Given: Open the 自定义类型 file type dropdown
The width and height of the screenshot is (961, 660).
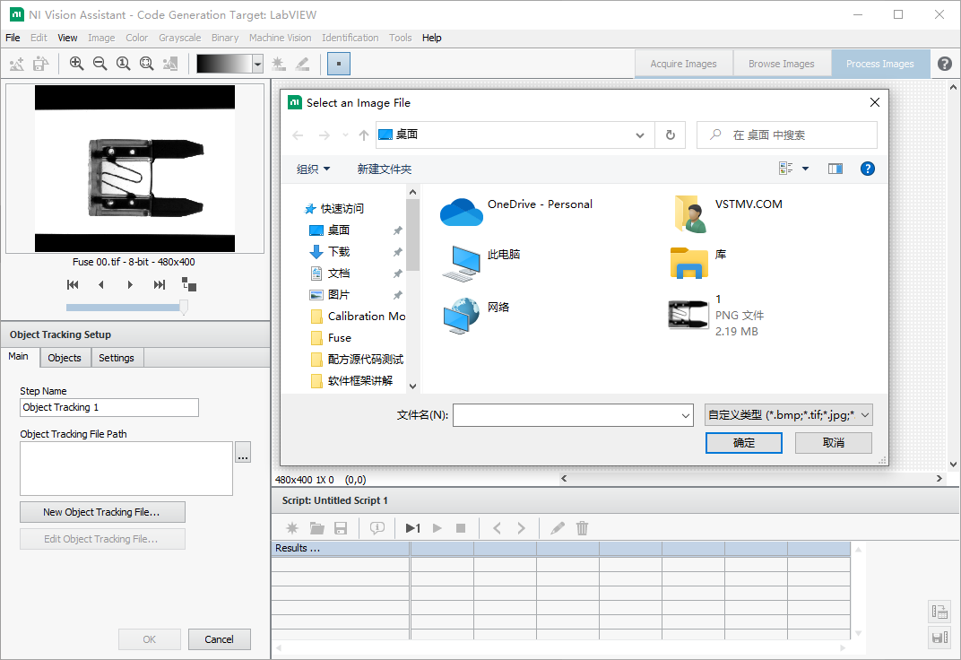Looking at the screenshot, I should 789,415.
